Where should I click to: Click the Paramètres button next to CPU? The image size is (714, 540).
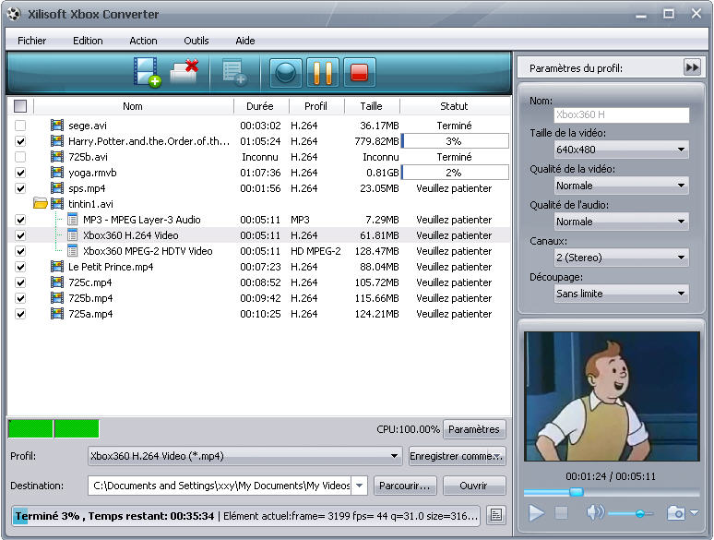(474, 429)
